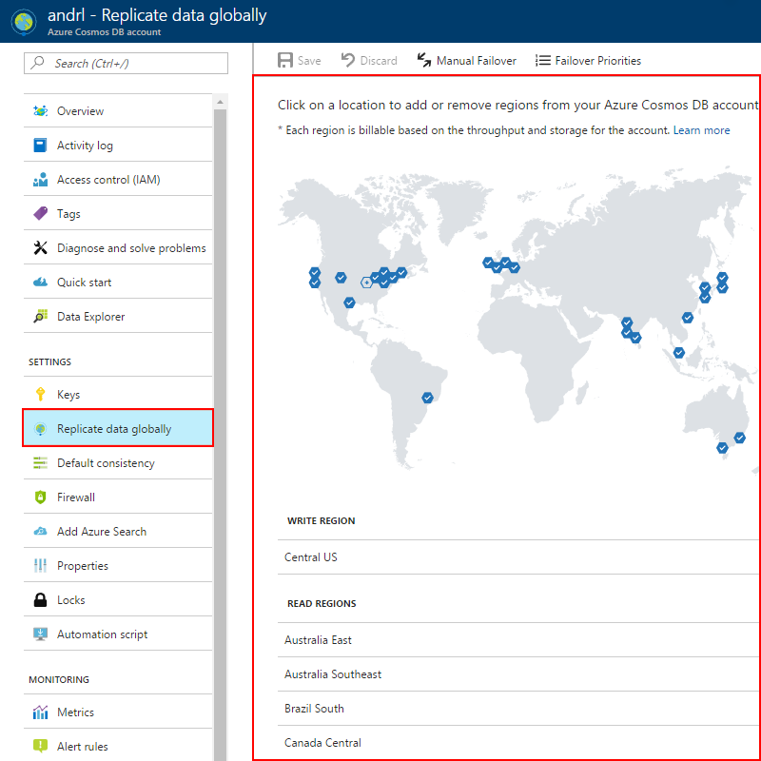Viewport: 761px width, 761px height.
Task: Discard pending replication changes
Action: (369, 59)
